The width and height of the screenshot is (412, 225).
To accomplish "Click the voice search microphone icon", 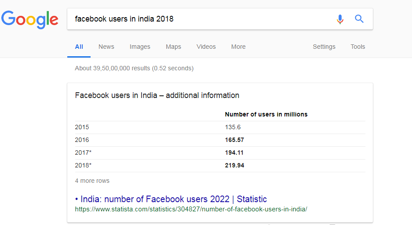I will click(x=340, y=19).
